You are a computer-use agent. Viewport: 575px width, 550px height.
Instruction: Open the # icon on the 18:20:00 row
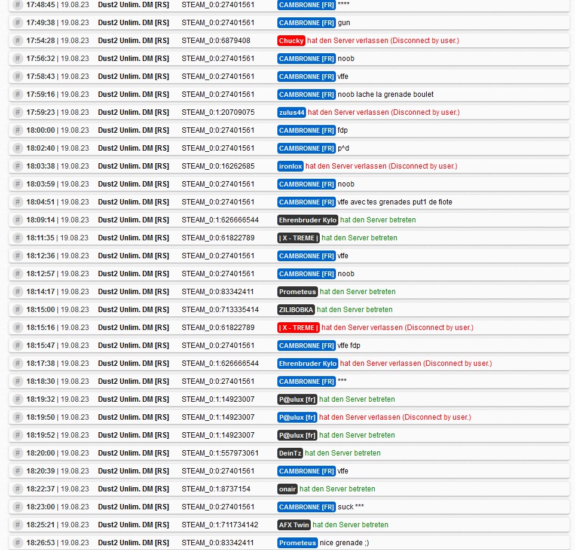point(17,454)
